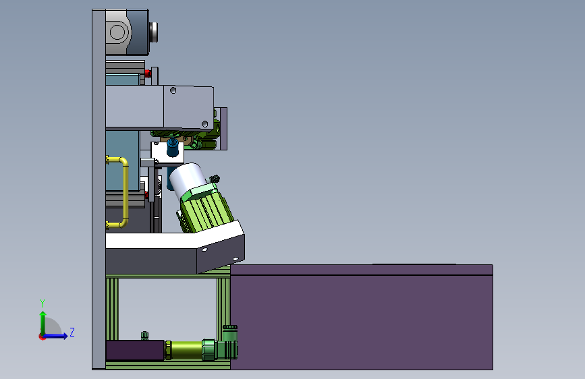Select the gray slide block with two holes

pyautogui.click(x=160, y=108)
